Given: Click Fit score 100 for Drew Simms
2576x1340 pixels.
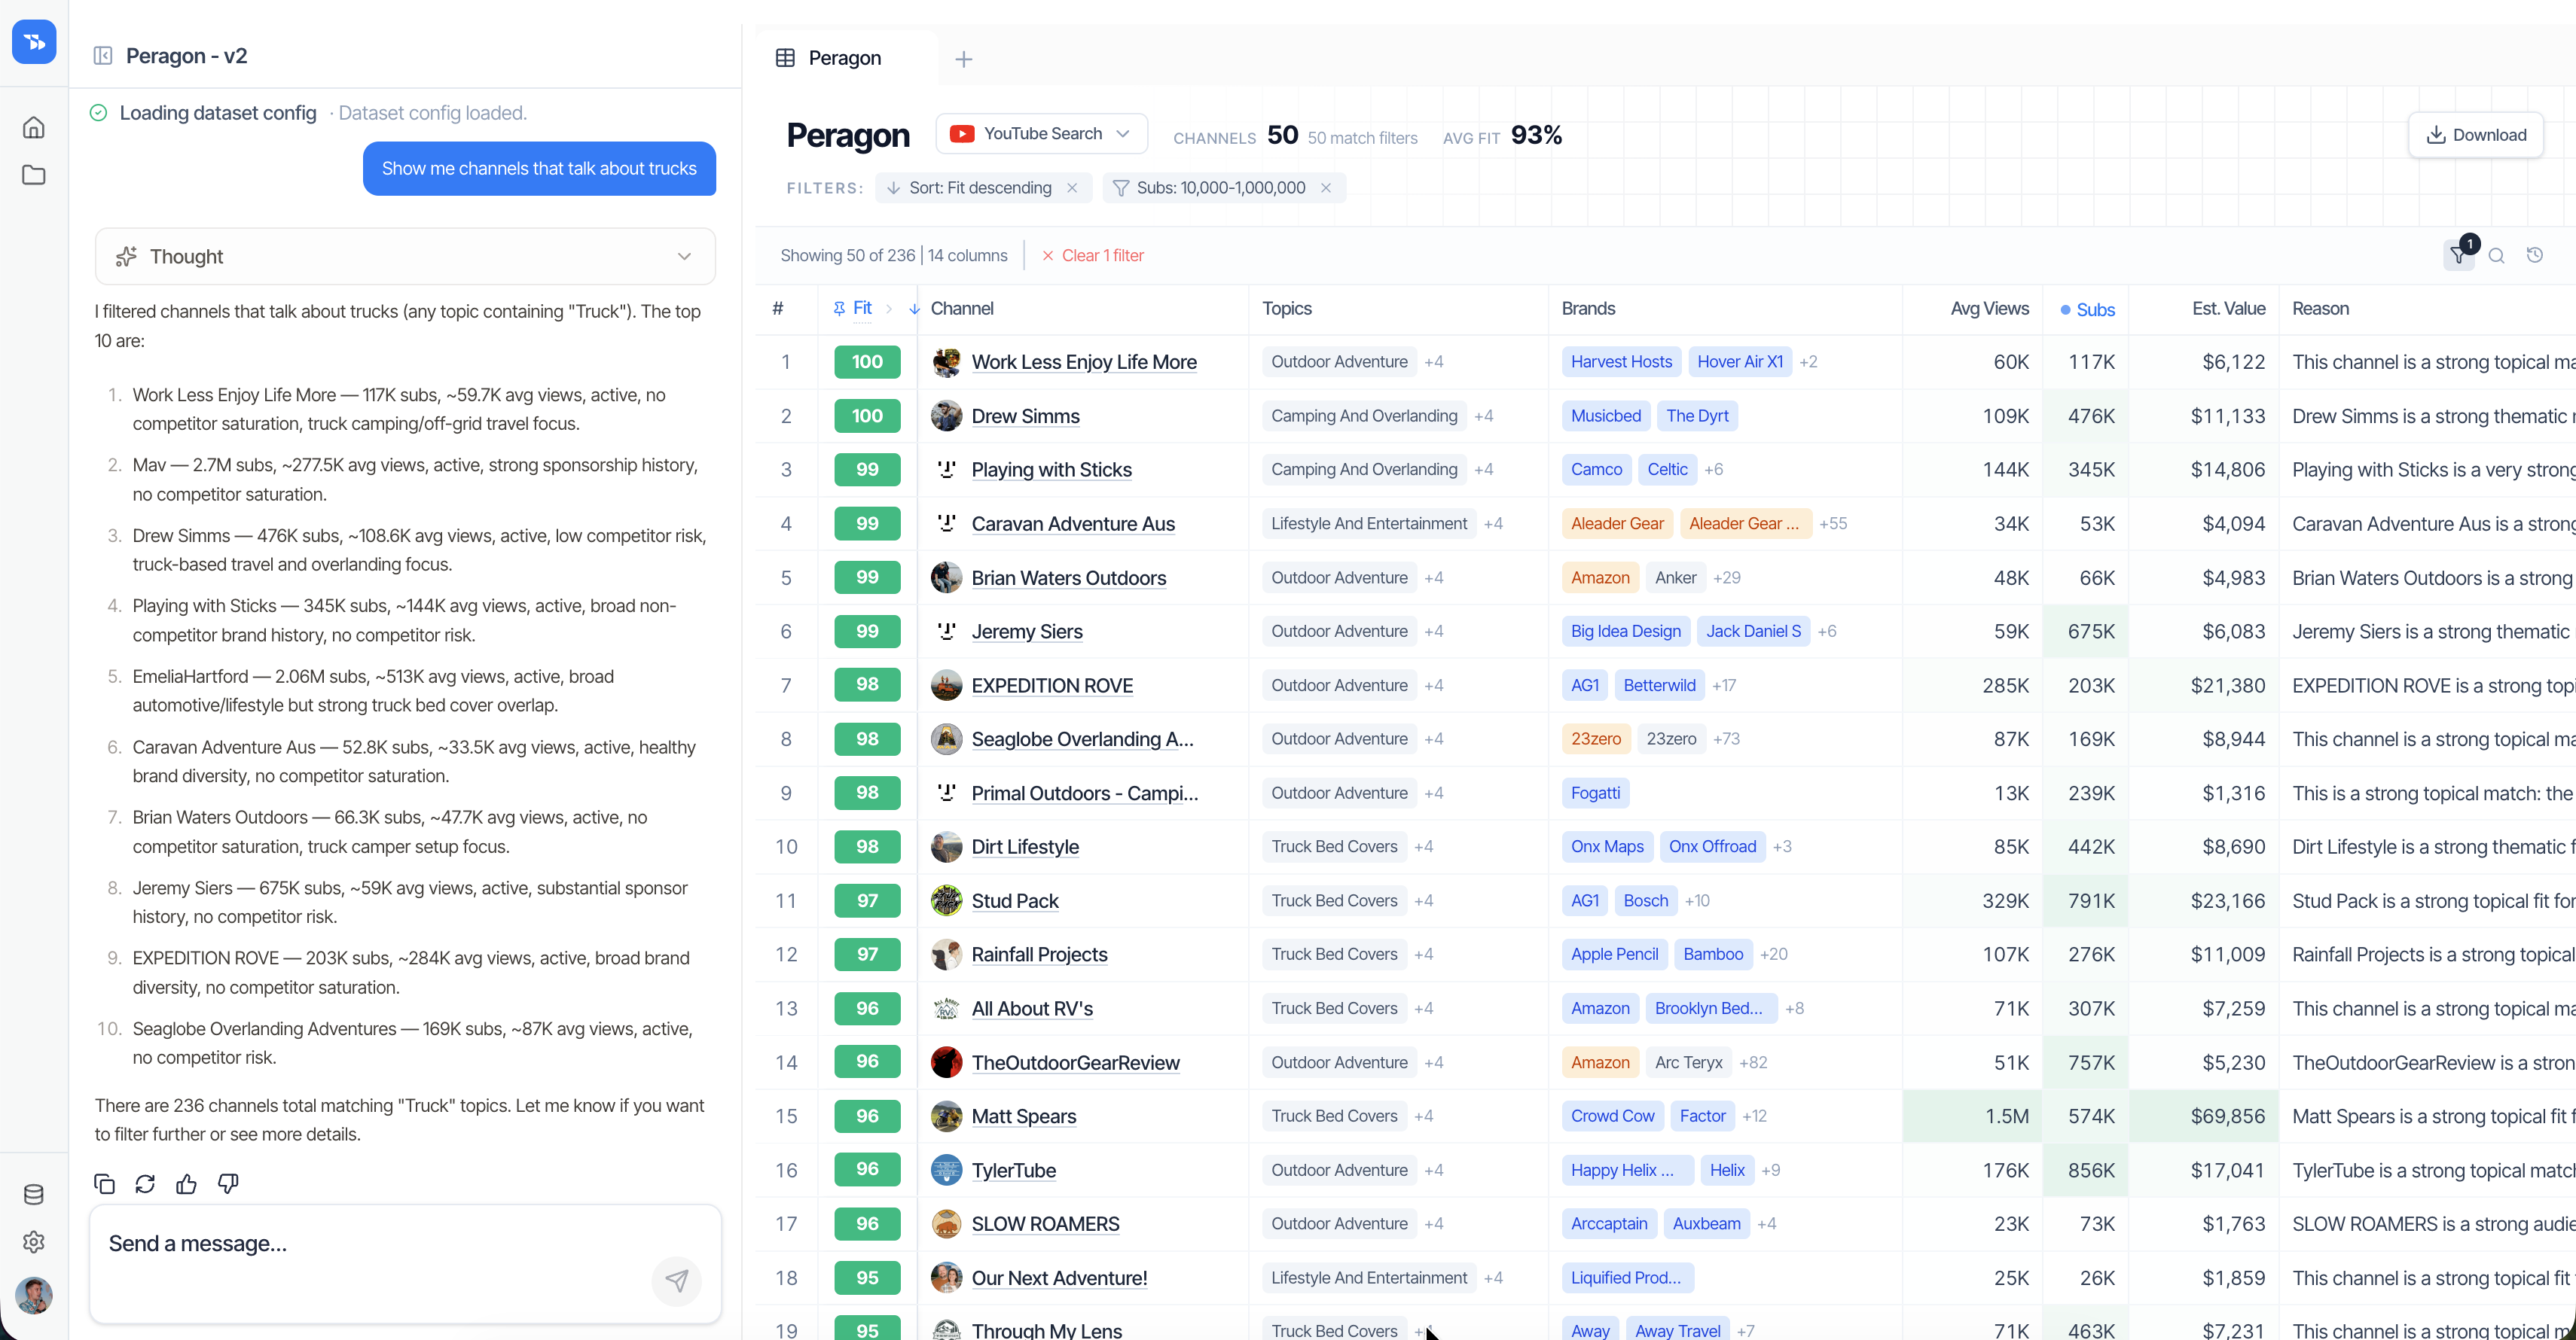Looking at the screenshot, I should click(x=867, y=416).
